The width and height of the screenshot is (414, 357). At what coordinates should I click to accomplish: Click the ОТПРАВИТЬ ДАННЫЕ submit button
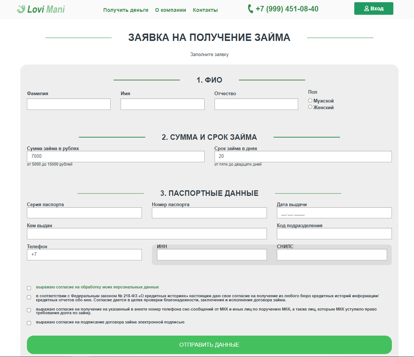click(x=209, y=345)
